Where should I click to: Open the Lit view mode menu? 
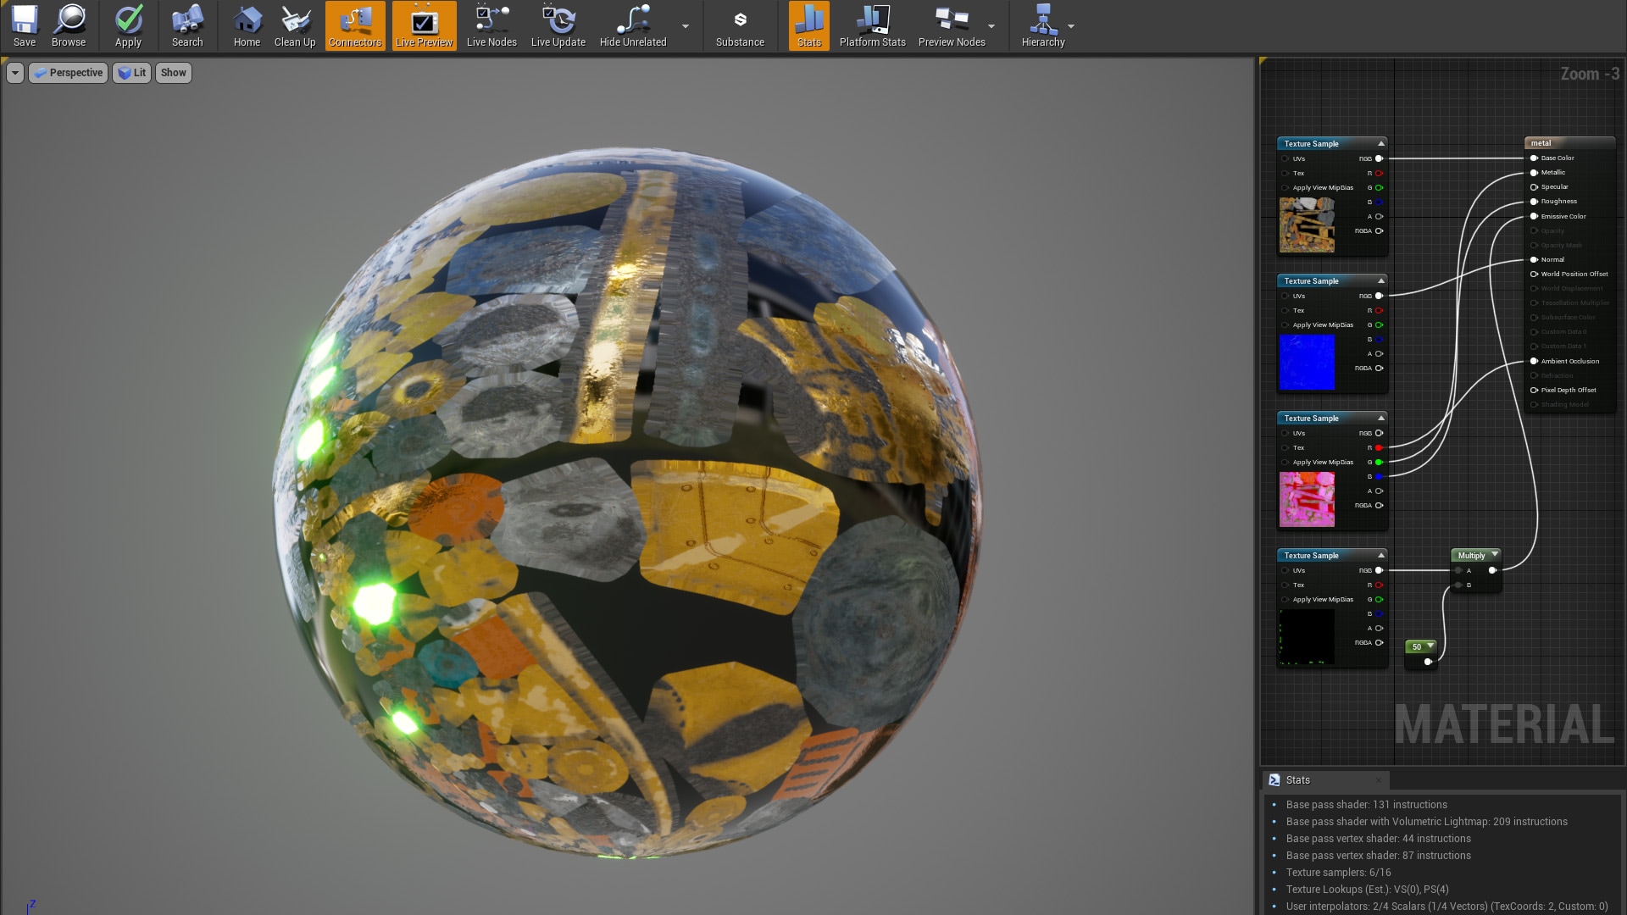(x=131, y=73)
